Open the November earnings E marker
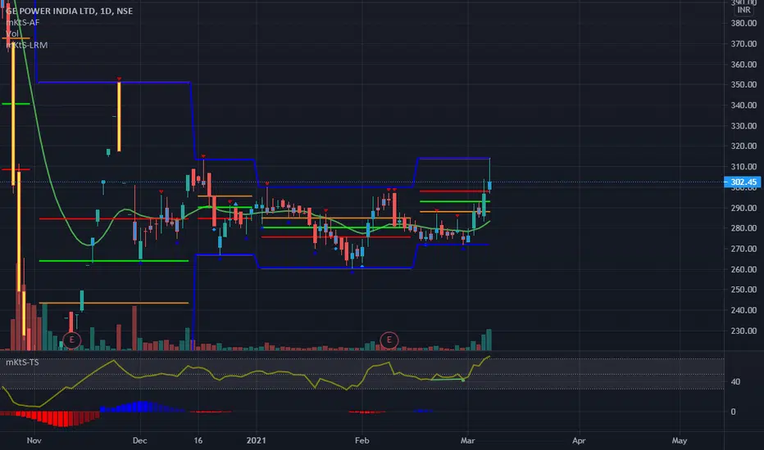This screenshot has width=764, height=450. (71, 340)
